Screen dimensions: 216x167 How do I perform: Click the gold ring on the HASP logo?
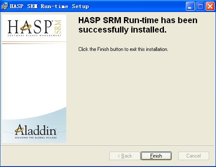26,27
